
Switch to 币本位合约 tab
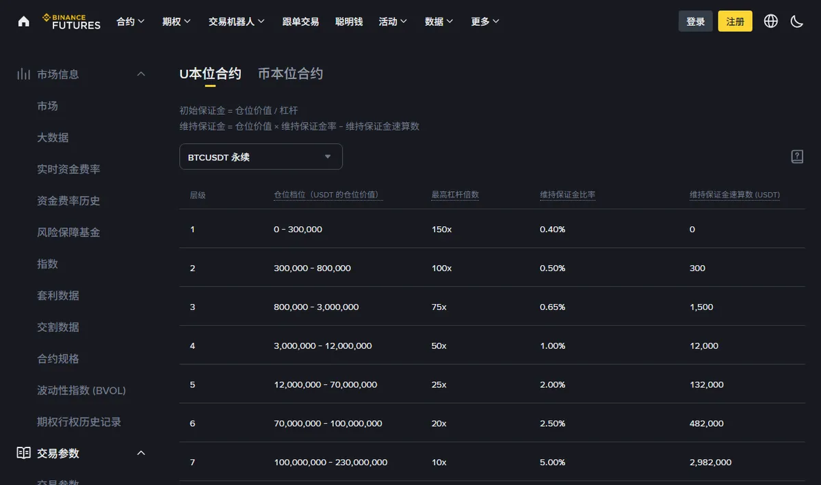coord(290,74)
